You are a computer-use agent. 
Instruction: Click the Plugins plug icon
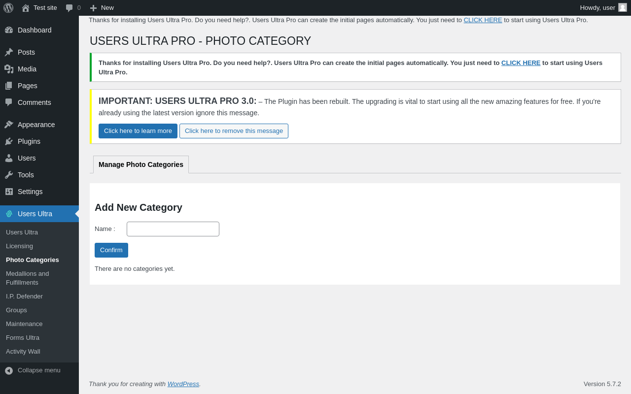point(9,141)
